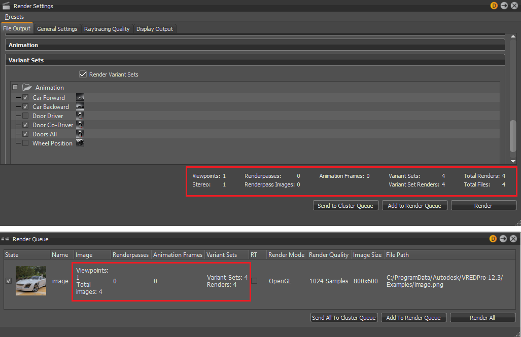Disable the Render Variant Sets checkbox
The image size is (521, 337).
pos(83,74)
